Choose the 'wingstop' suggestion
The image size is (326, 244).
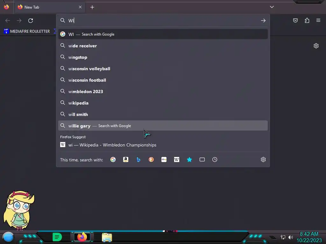pyautogui.click(x=163, y=57)
